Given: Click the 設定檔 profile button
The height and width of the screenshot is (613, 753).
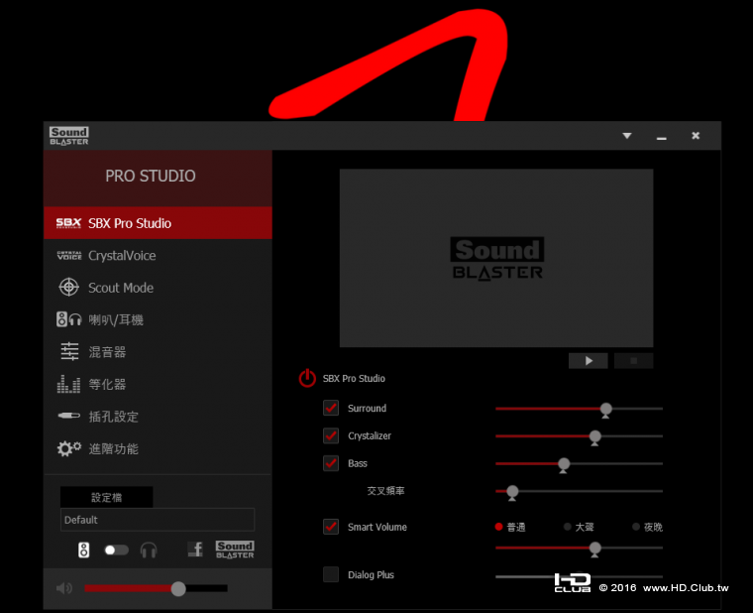Looking at the screenshot, I should (x=107, y=497).
